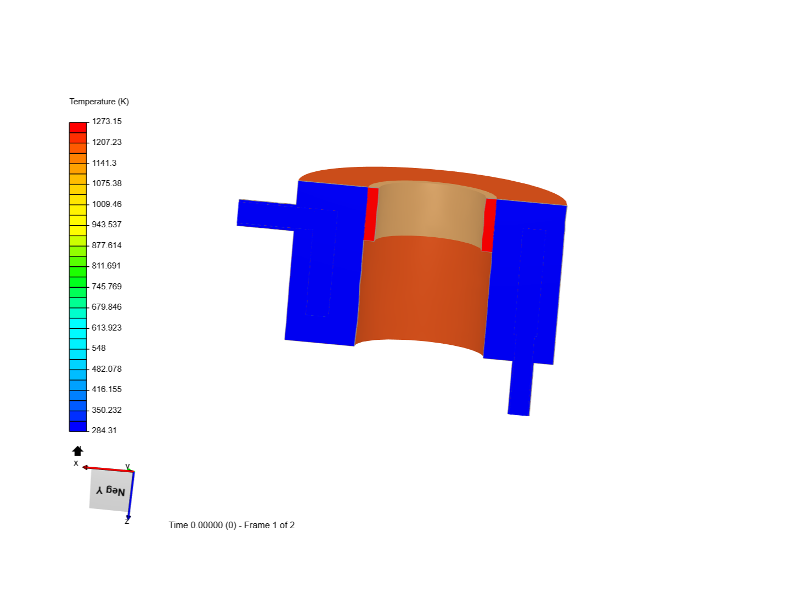Select the Frame 1 of 2 label
The height and width of the screenshot is (593, 790).
268,525
